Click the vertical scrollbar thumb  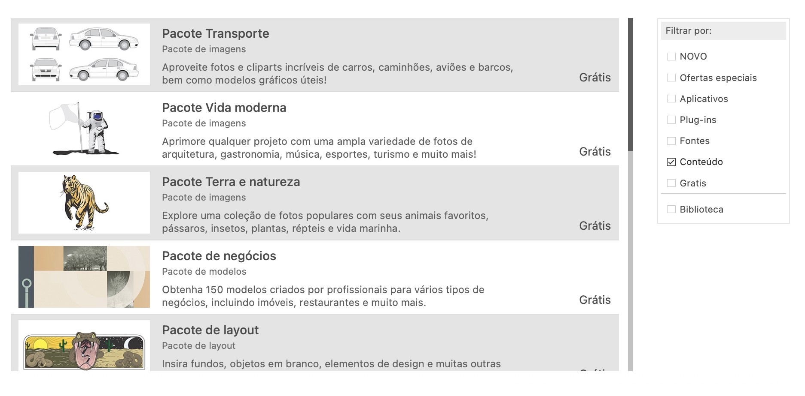coord(630,84)
